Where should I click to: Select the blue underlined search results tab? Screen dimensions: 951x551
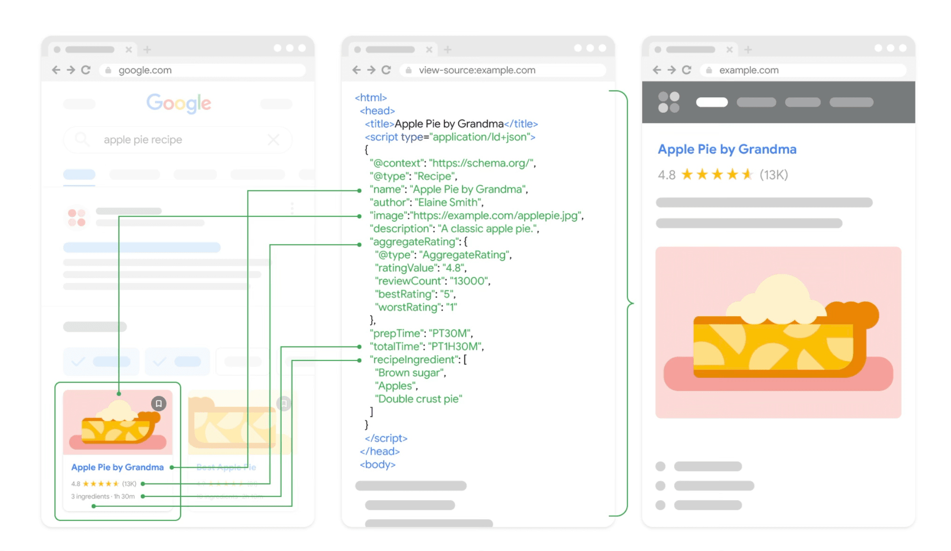click(79, 175)
